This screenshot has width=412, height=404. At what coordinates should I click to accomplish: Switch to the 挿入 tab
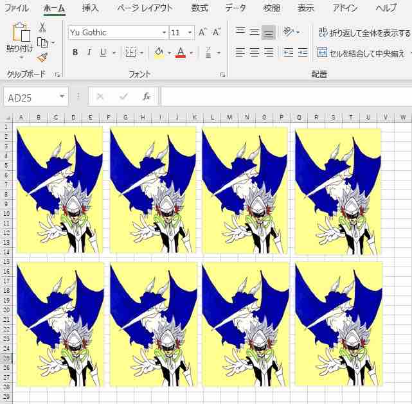click(90, 8)
